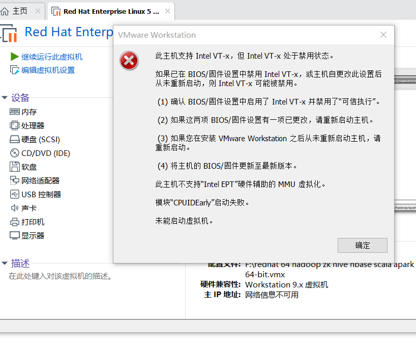Collapse the 设备 section

5,97
